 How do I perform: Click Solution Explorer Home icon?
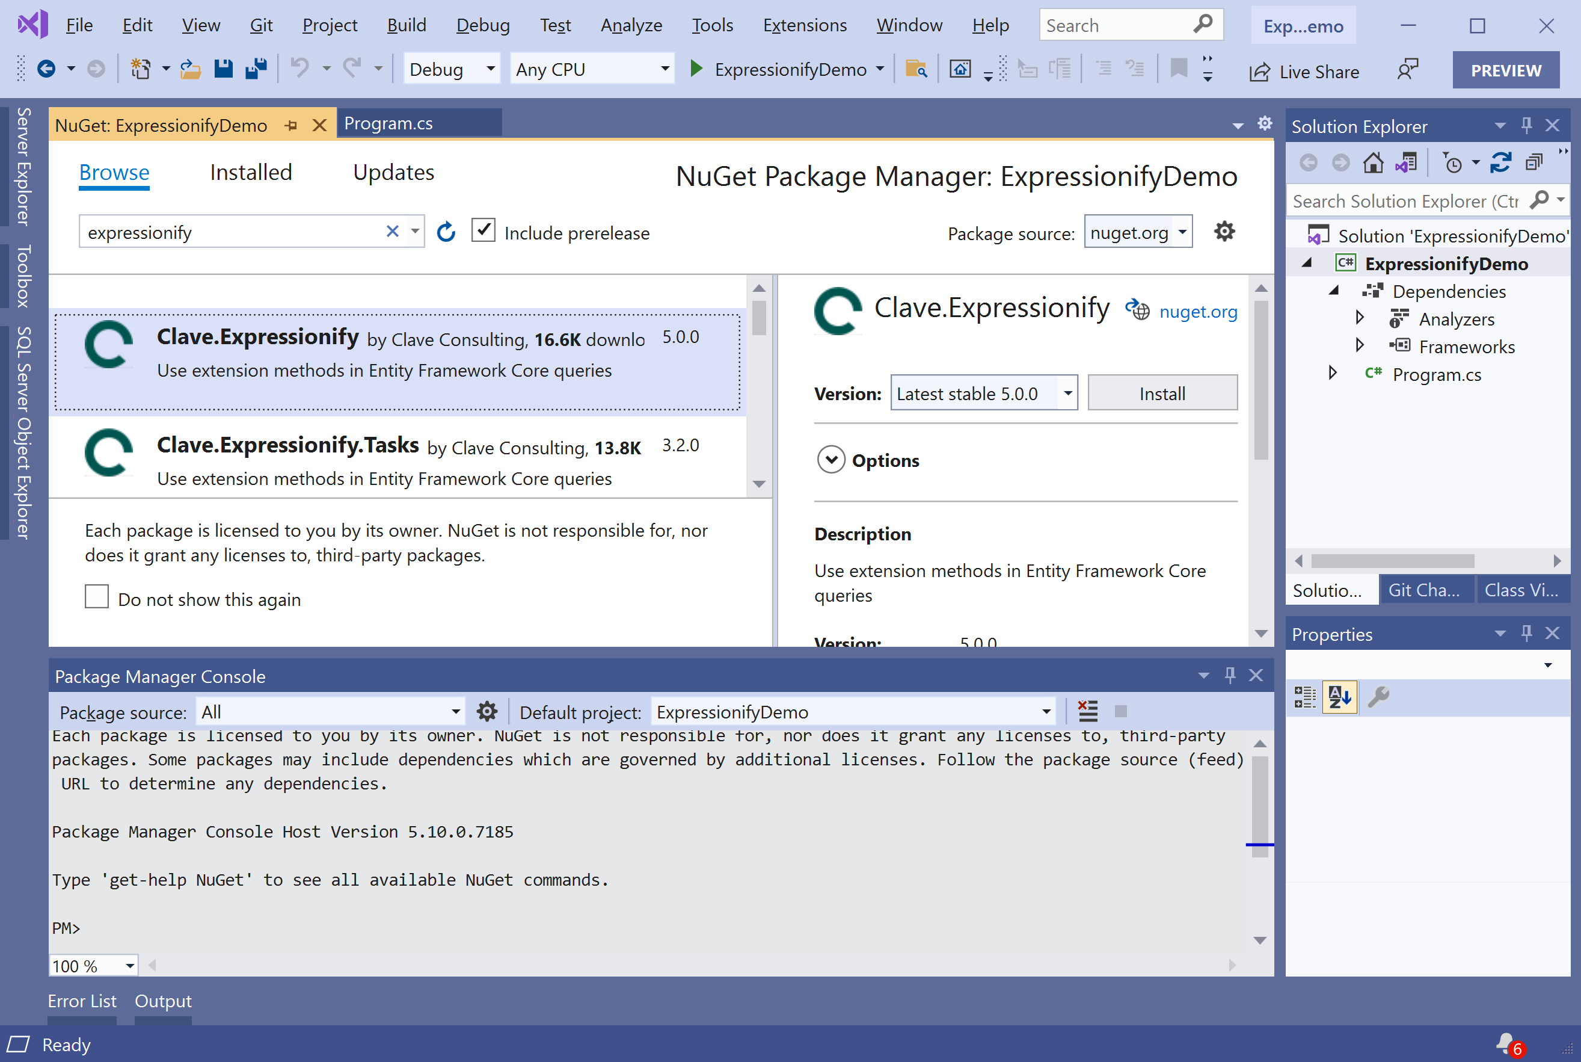(1372, 163)
